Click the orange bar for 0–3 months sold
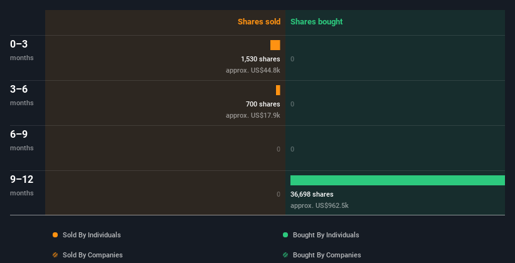The image size is (515, 263). click(275, 45)
